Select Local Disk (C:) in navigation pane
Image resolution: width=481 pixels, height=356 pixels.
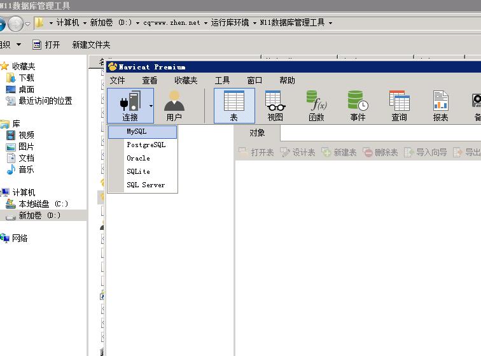[43, 204]
